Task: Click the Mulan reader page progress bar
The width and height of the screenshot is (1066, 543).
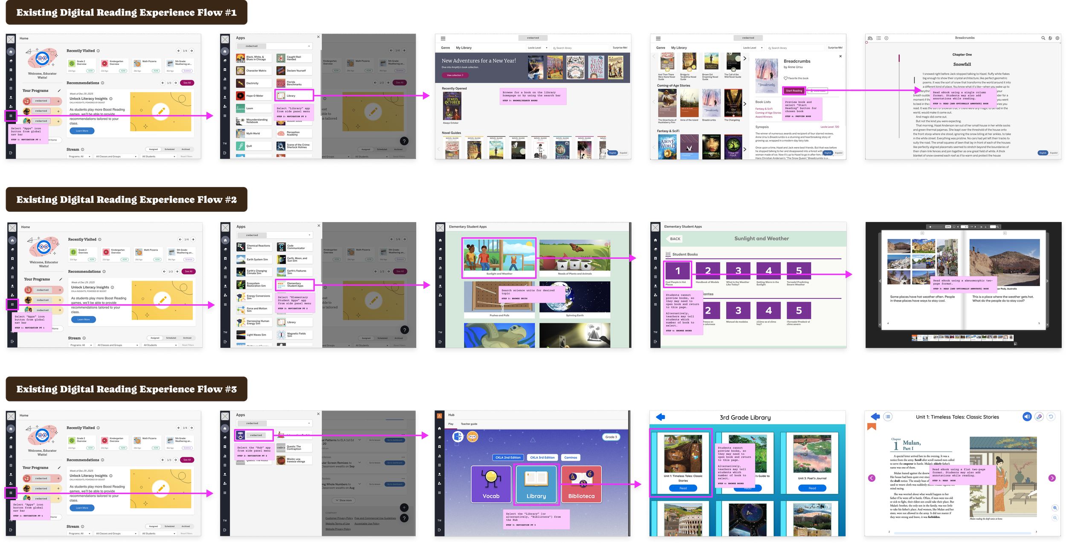Action: coord(962,533)
